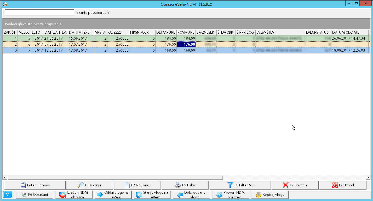Select cell with date 21.06.2017
The width and height of the screenshot is (373, 201).
click(56, 38)
